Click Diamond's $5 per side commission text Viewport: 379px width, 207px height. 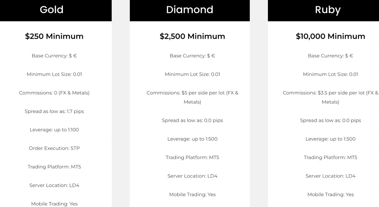point(192,97)
